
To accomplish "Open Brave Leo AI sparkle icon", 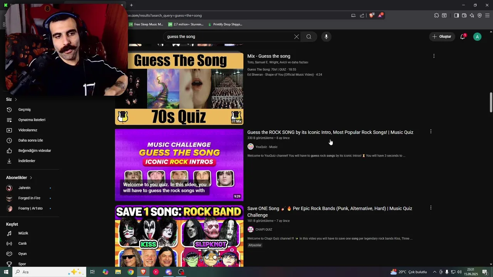I will (472, 15).
